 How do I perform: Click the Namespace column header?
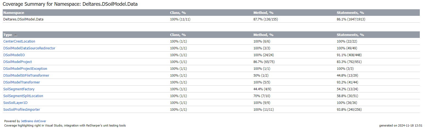pos(14,13)
